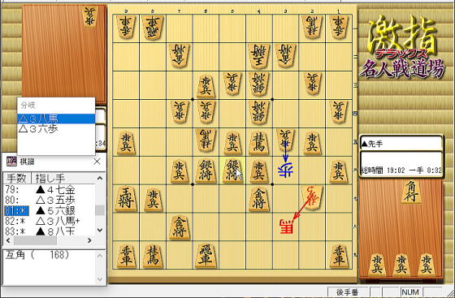Click the kifu window icon beside 棋譜
The width and height of the screenshot is (455, 298).
(11, 162)
